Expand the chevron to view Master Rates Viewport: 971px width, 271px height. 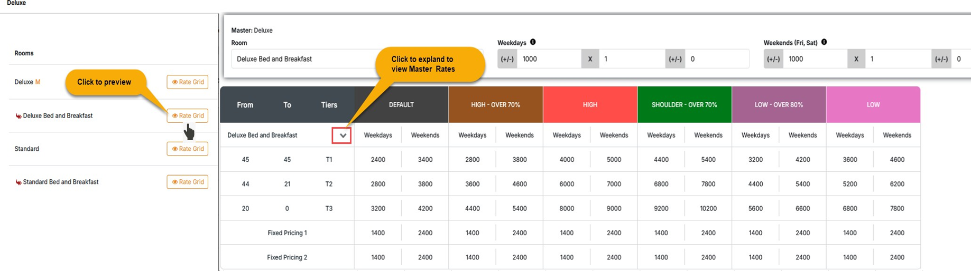click(343, 135)
